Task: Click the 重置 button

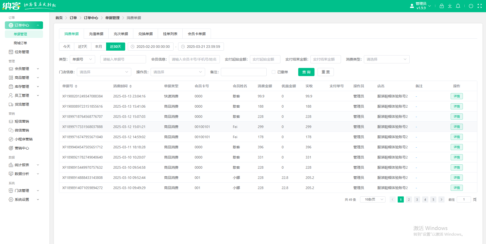Action: coord(326,72)
